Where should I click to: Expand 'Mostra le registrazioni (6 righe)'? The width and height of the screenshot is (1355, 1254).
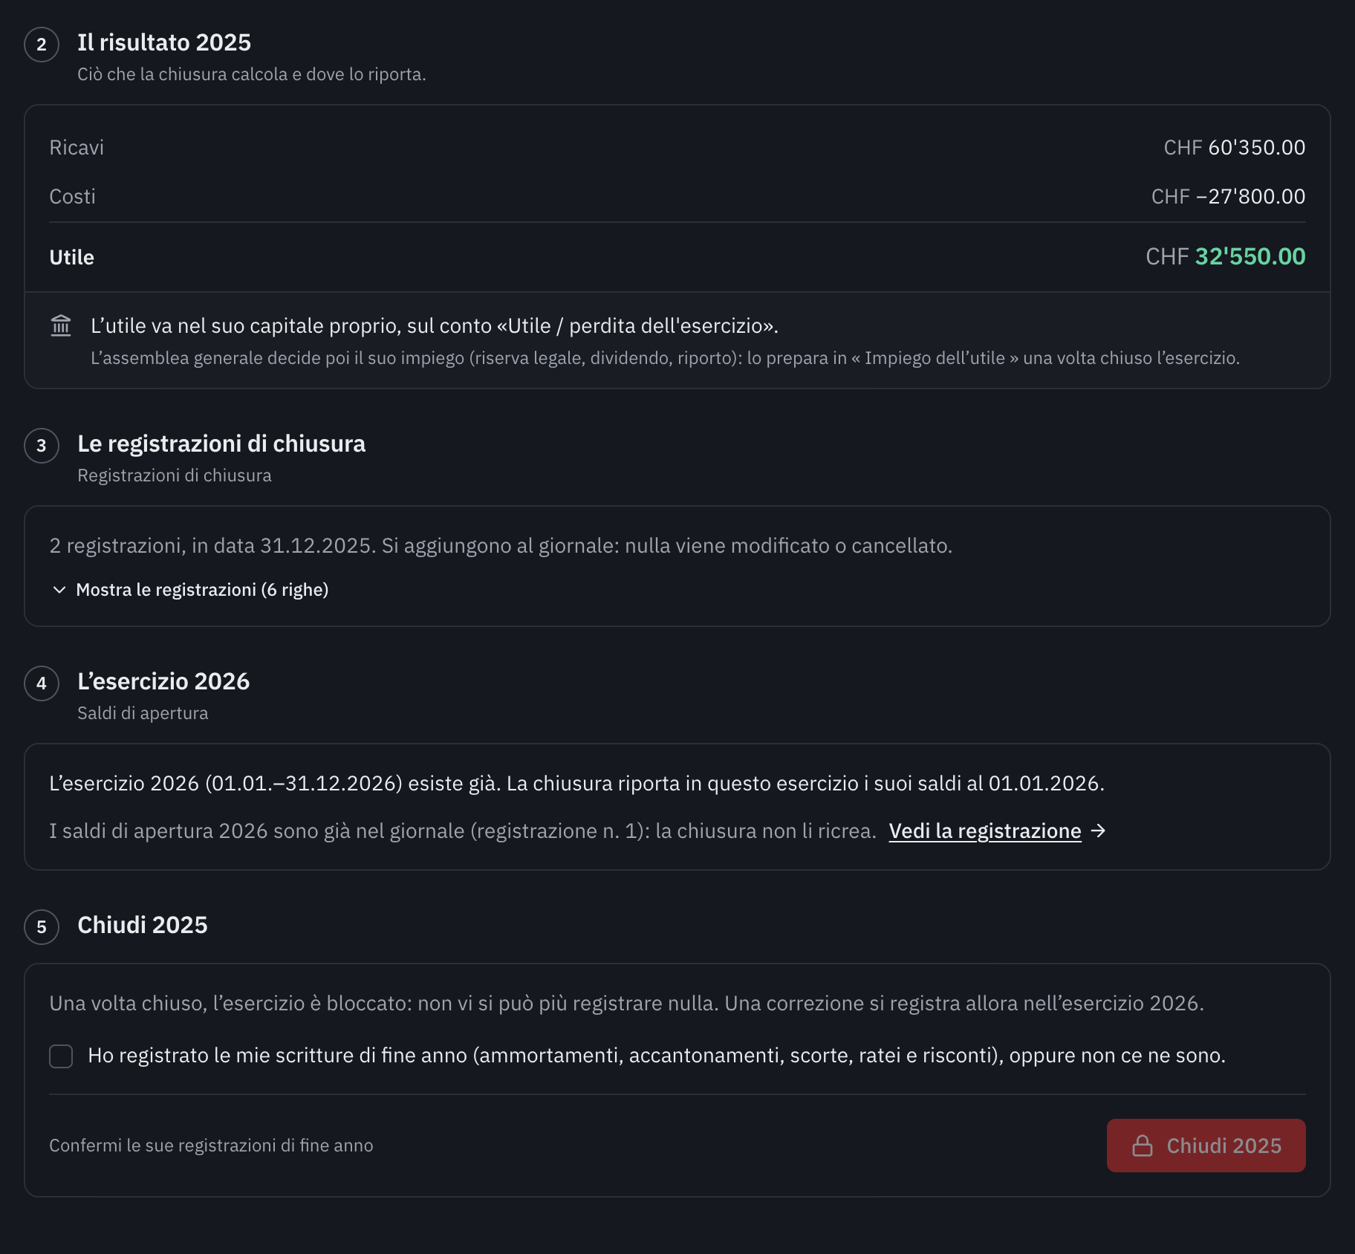191,590
